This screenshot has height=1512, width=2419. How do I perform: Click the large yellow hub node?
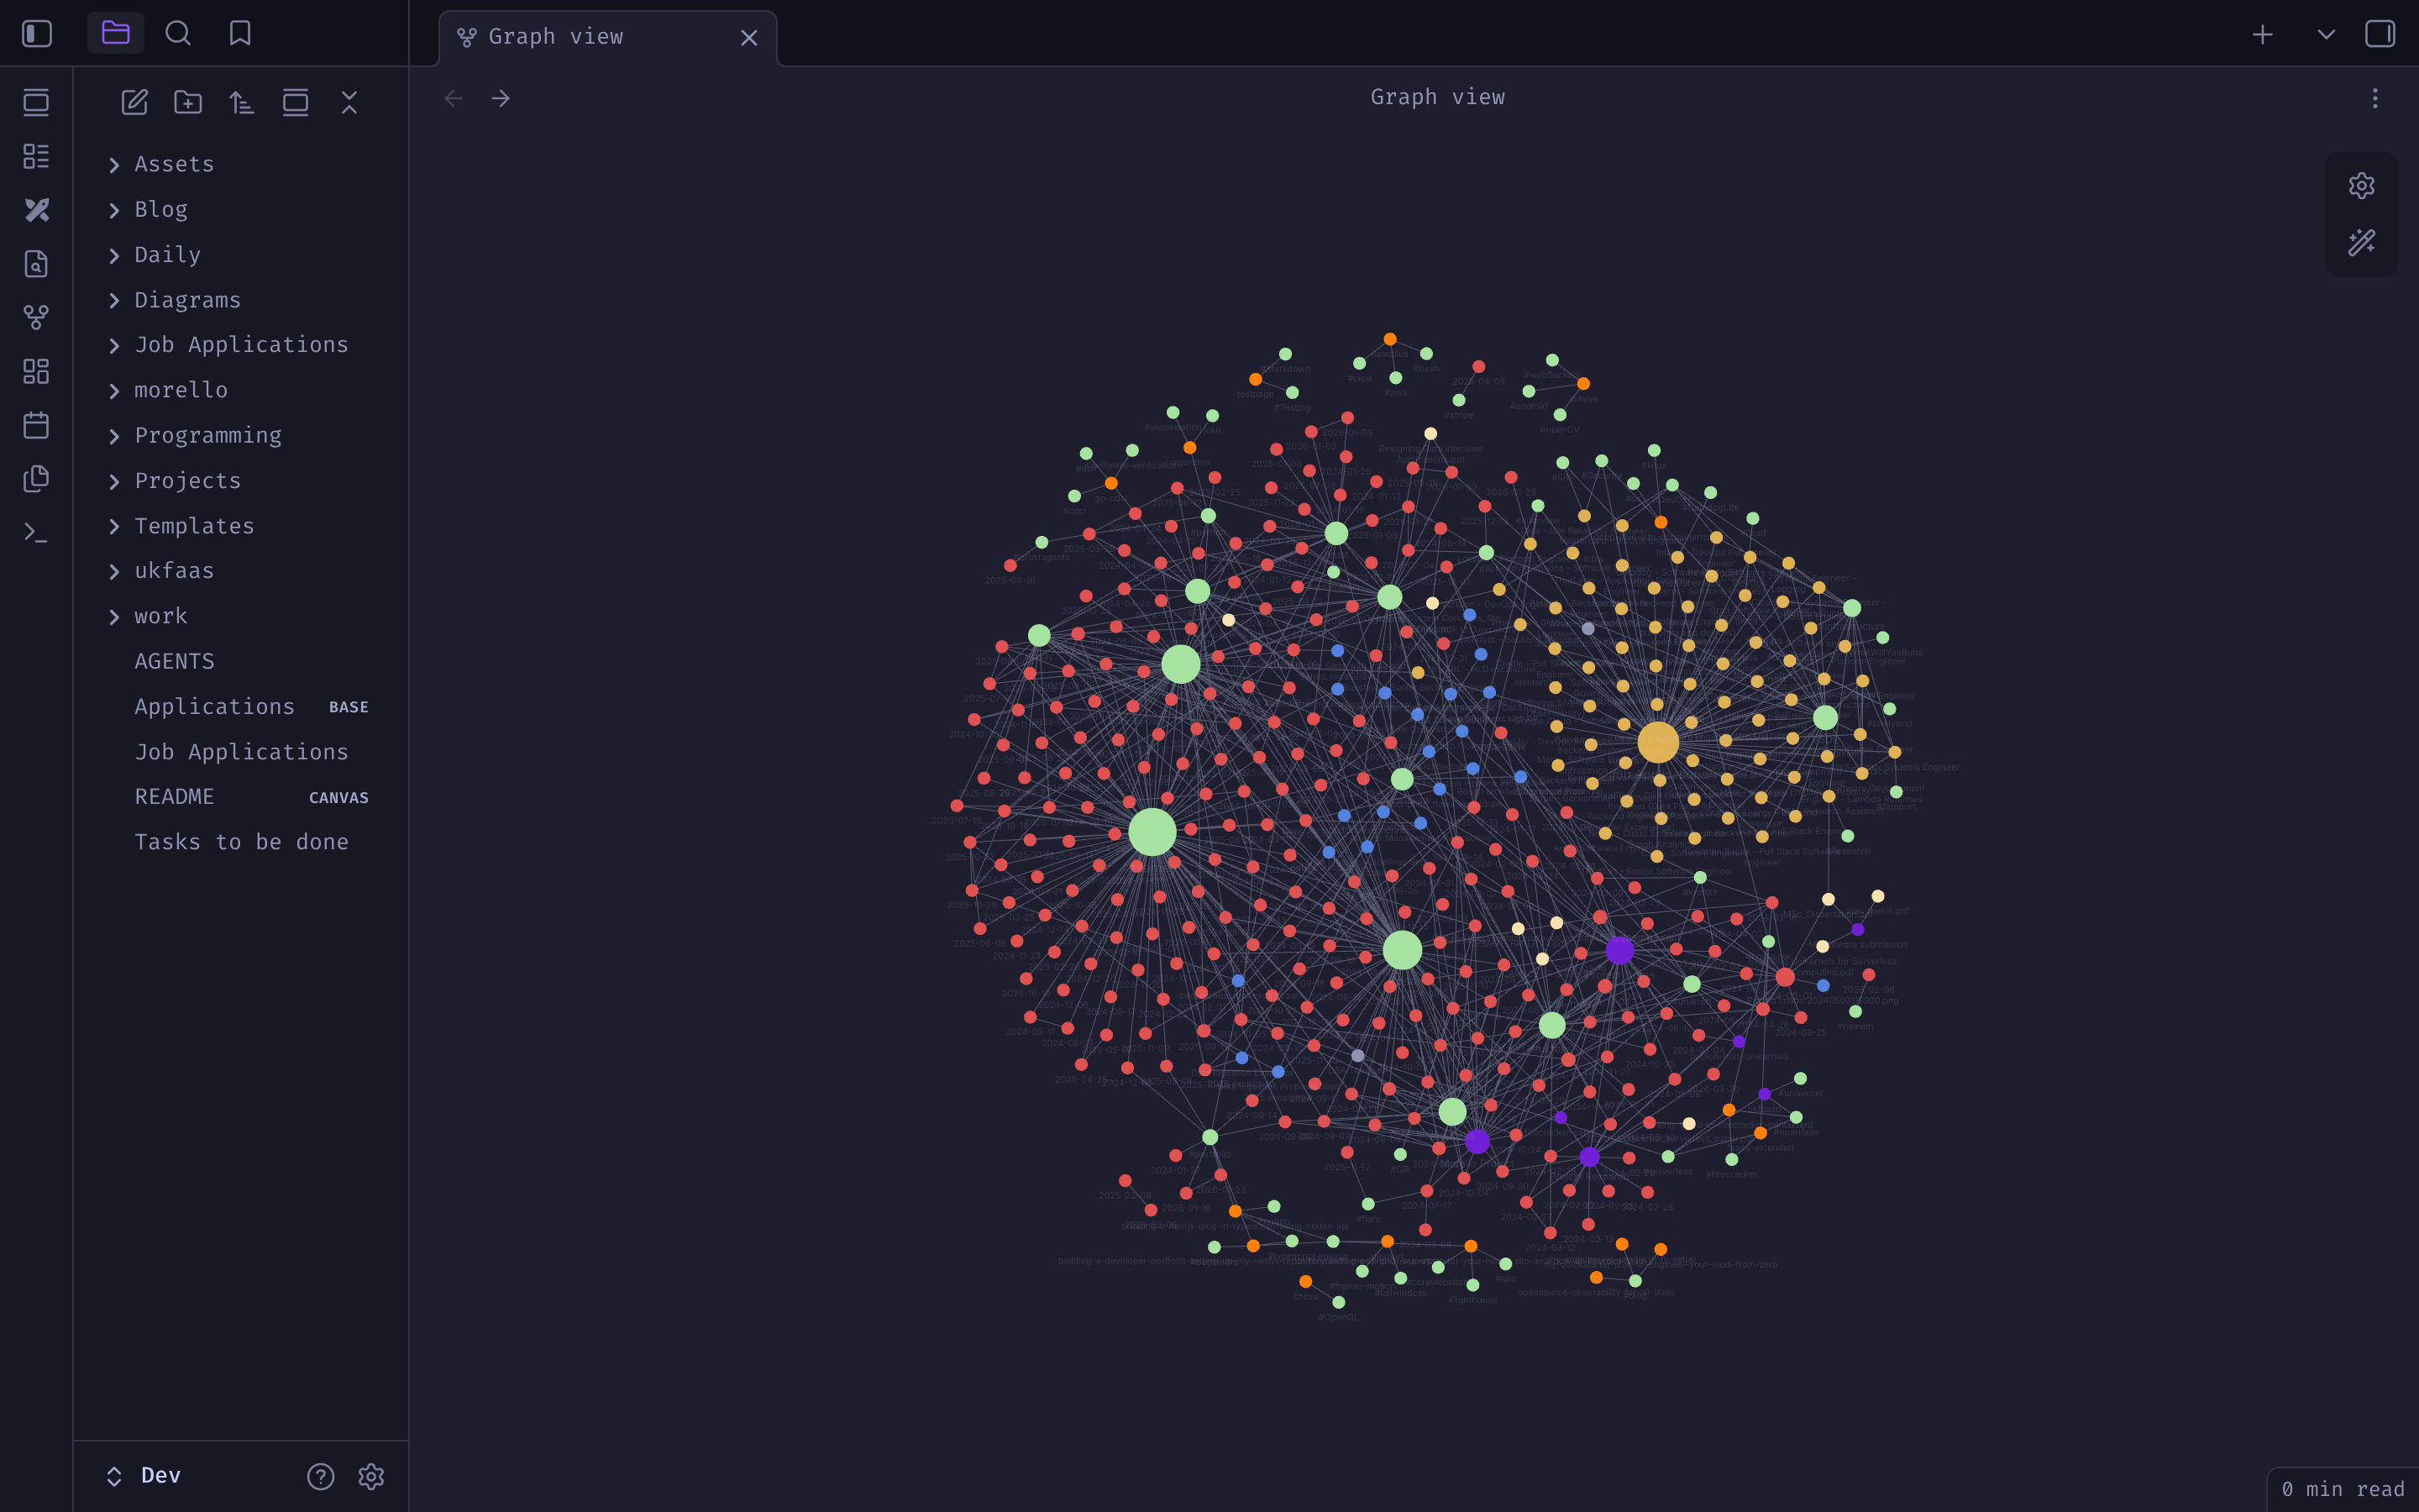1657,743
